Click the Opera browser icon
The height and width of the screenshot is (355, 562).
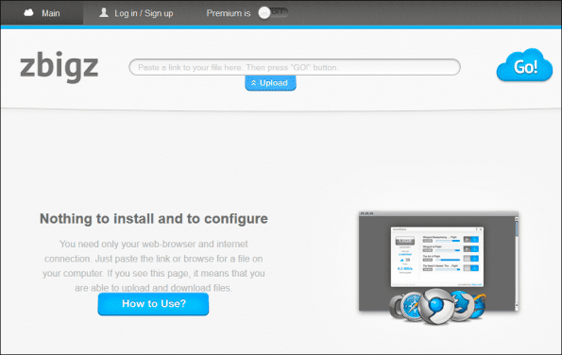(396, 308)
